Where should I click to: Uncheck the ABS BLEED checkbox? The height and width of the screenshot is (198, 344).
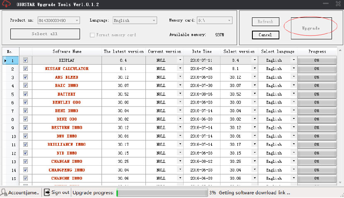coord(25,77)
